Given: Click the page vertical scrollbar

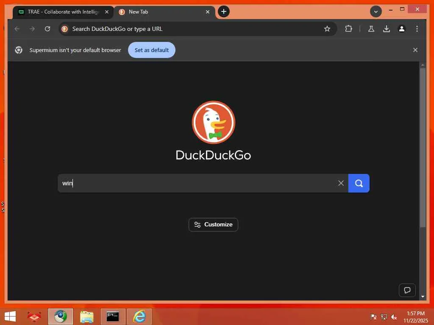Looking at the screenshot, I should pos(423,148).
